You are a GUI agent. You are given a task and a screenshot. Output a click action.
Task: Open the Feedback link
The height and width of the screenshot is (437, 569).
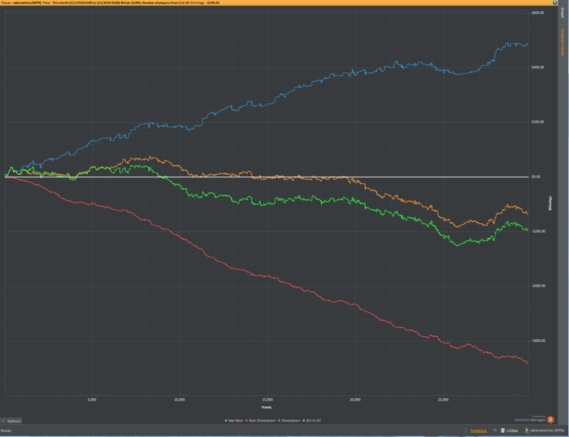click(479, 430)
